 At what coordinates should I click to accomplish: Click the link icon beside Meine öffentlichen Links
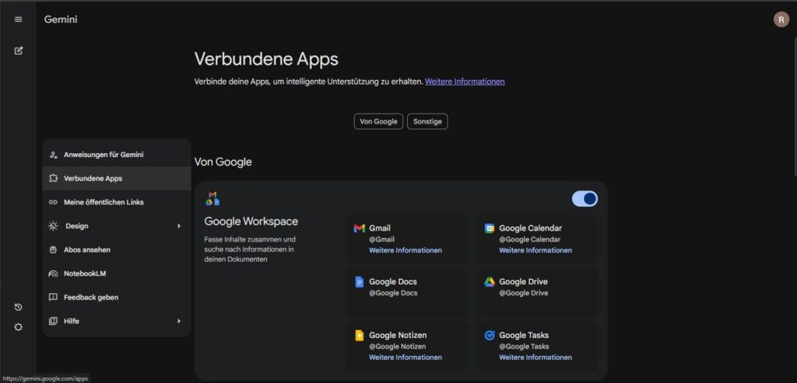[54, 202]
